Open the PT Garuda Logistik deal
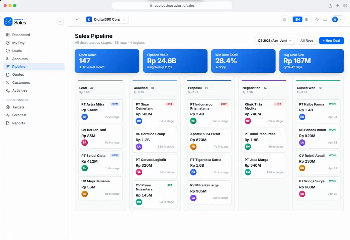350x240 pixels. point(155,166)
